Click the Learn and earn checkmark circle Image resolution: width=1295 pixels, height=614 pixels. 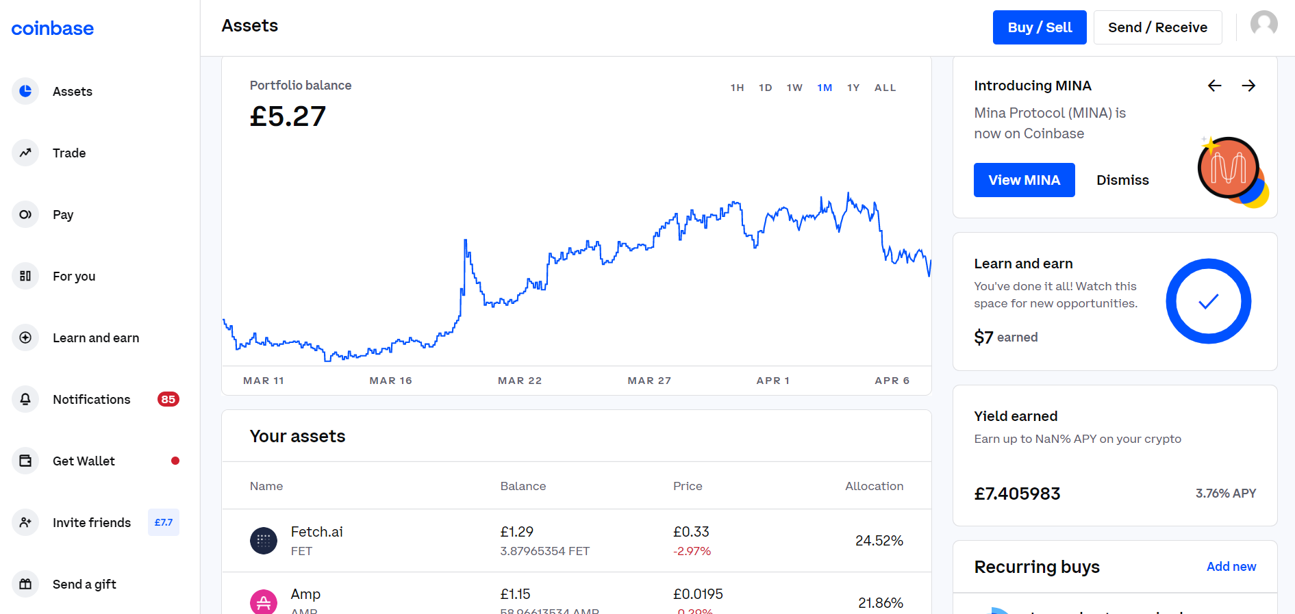1209,301
